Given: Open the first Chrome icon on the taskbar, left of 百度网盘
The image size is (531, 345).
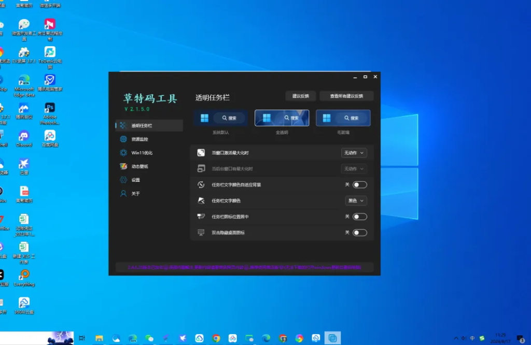Looking at the screenshot, I should 216,338.
